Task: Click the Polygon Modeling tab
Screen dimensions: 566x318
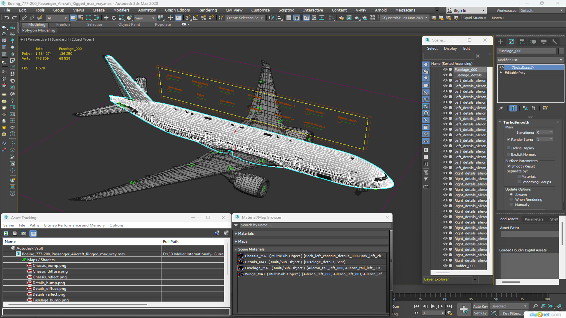Action: 39,31
